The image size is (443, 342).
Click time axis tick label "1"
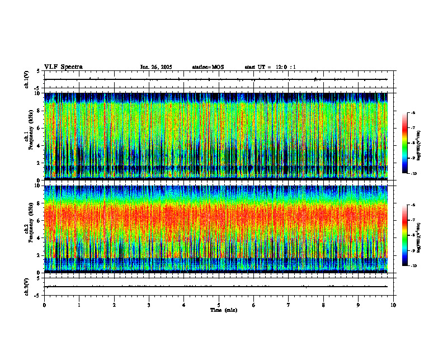pyautogui.click(x=79, y=305)
